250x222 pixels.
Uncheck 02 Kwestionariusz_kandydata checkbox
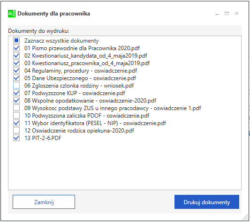pos(16,55)
